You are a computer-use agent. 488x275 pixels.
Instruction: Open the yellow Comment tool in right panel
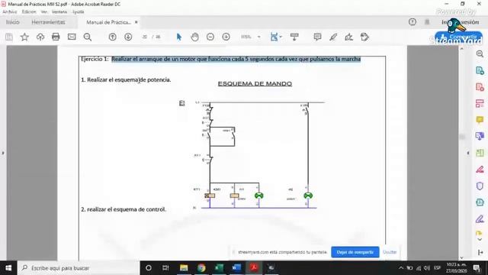point(480,120)
